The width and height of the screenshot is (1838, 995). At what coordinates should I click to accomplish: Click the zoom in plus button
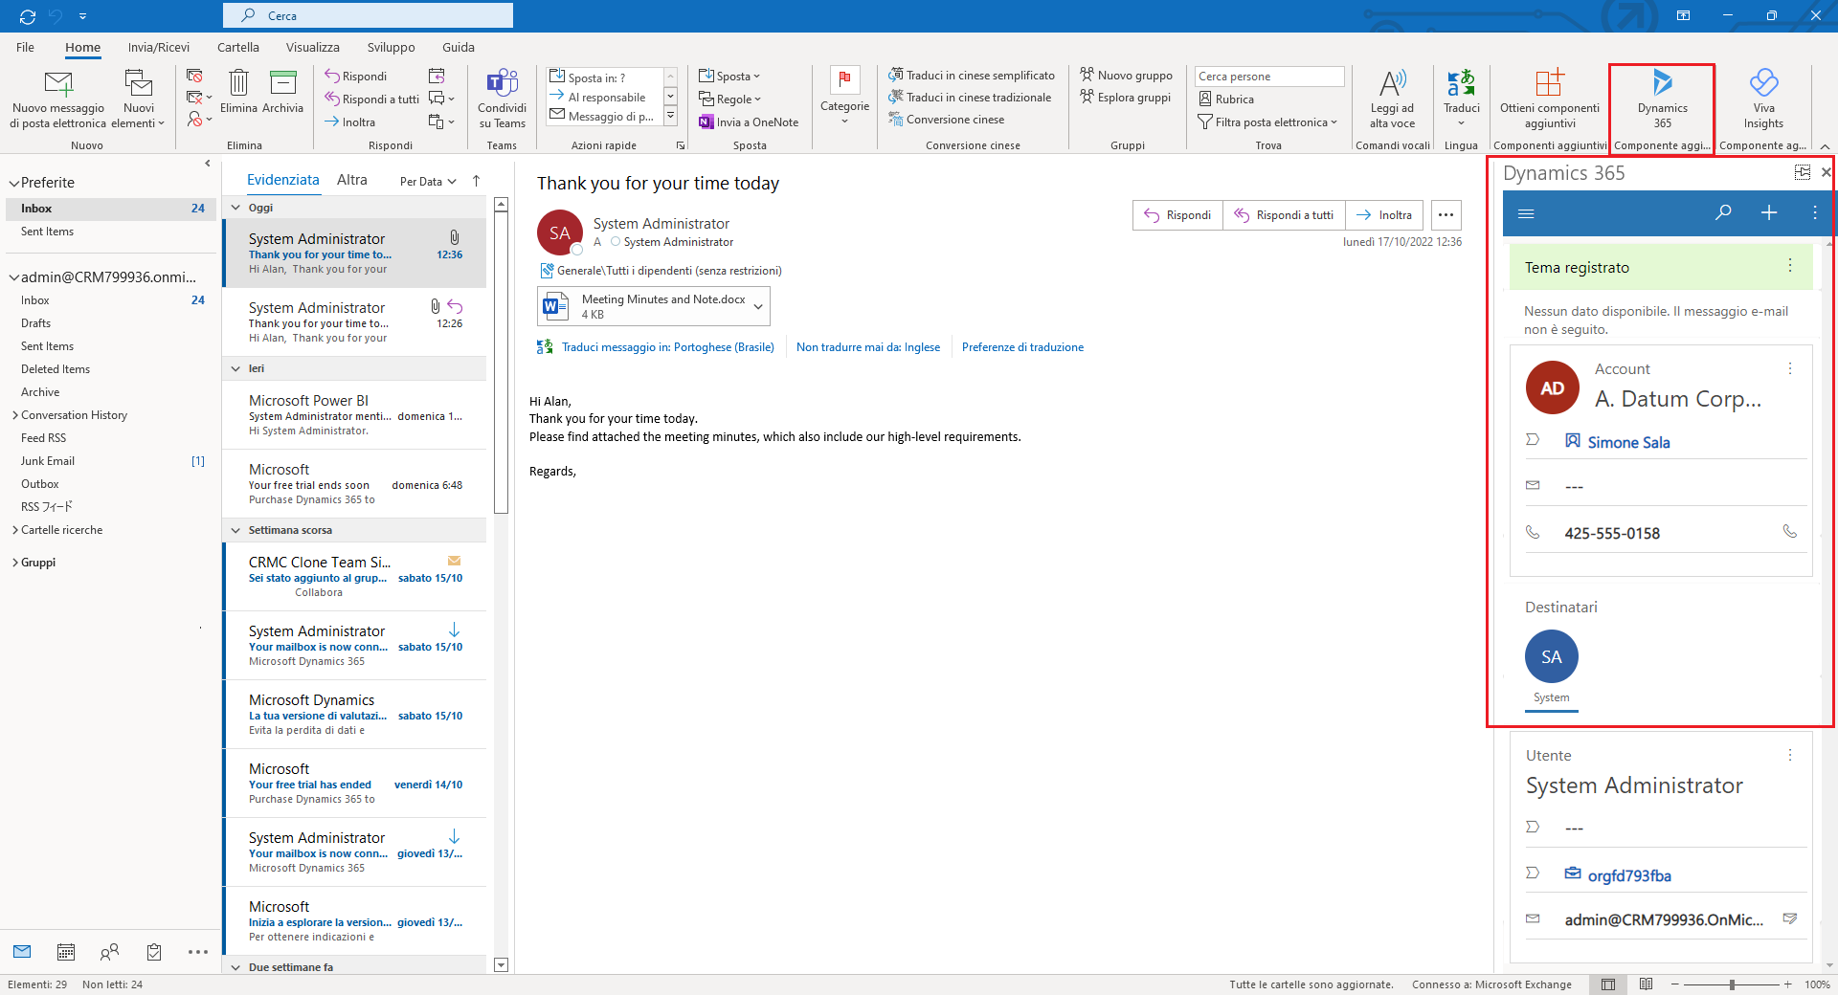(x=1787, y=984)
